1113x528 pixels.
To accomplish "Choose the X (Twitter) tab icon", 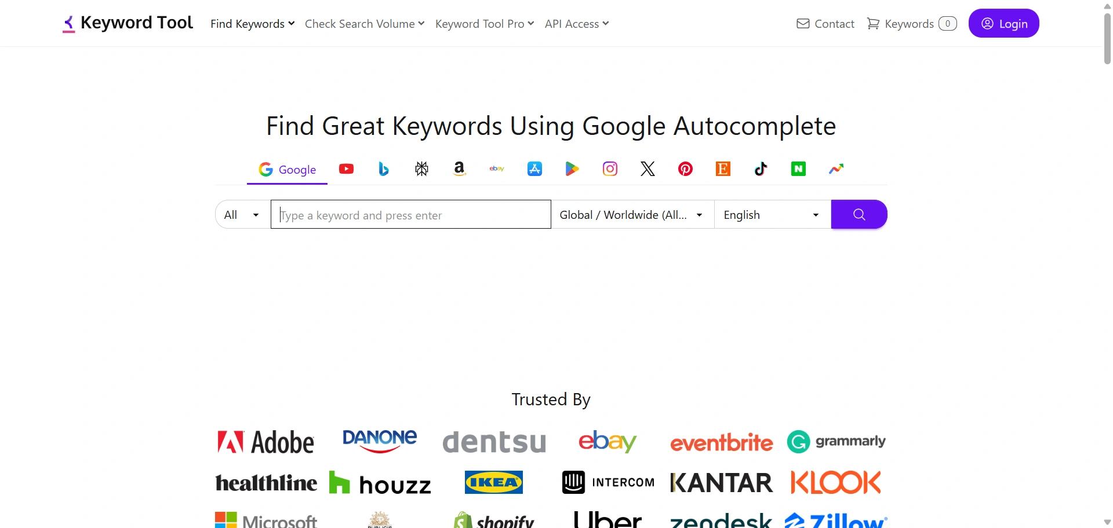I will pyautogui.click(x=648, y=169).
